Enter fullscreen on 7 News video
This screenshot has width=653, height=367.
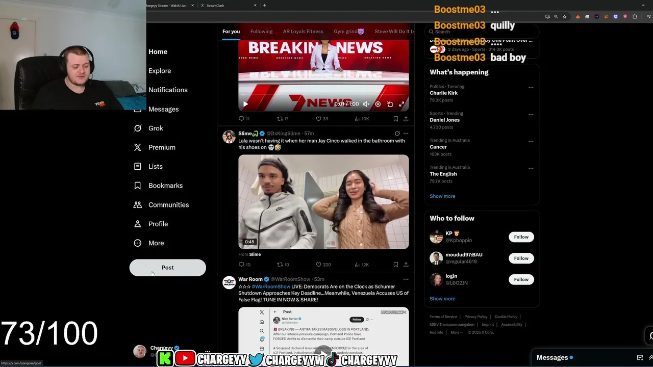[401, 104]
